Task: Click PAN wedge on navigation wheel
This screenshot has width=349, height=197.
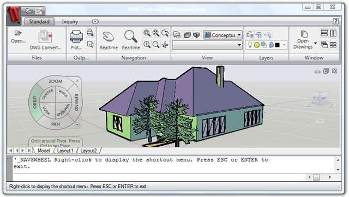Action: pyautogui.click(x=56, y=124)
